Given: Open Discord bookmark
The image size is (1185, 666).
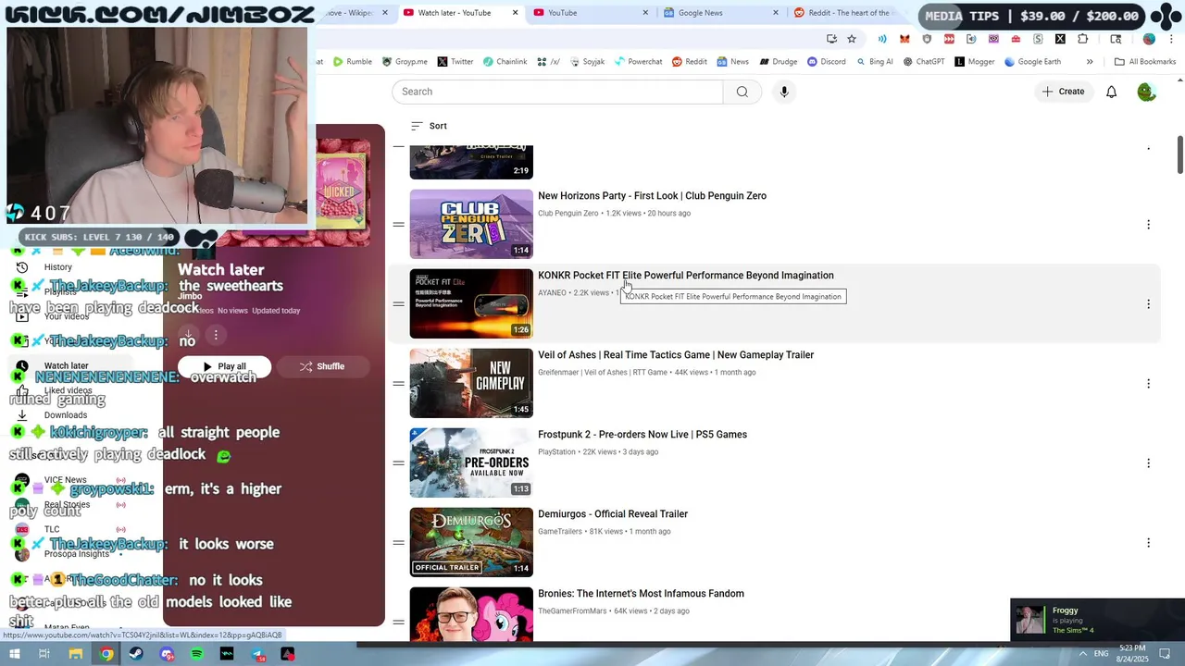Looking at the screenshot, I should tap(826, 62).
